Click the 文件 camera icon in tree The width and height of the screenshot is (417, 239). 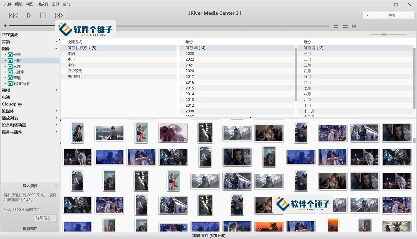(x=10, y=66)
